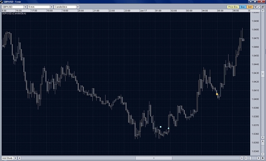266x161 pixels.
Task: Click the vertical scrollbar up arrow
Action: tap(263, 11)
